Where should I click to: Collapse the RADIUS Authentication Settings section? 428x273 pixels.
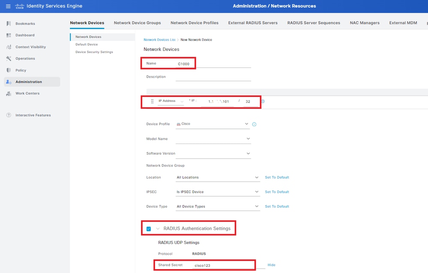[x=158, y=229]
